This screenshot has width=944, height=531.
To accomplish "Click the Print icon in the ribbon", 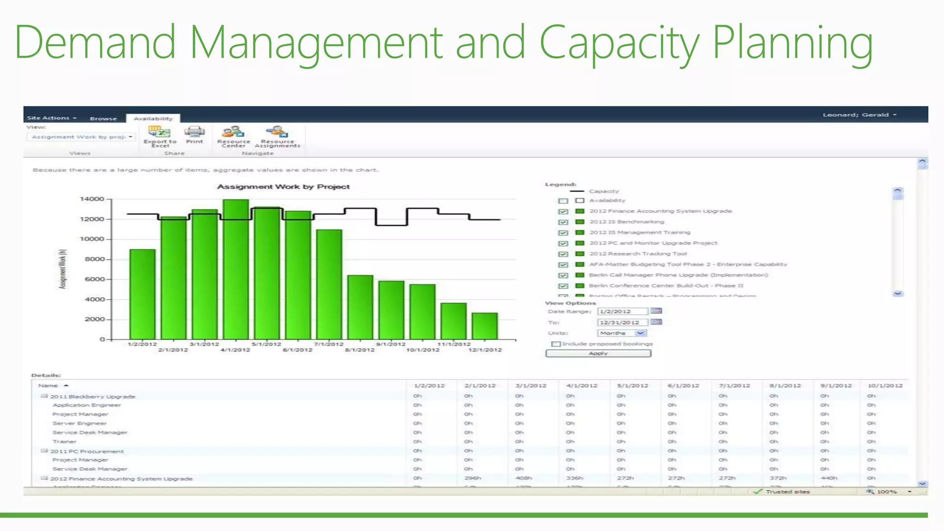I will coord(195,132).
